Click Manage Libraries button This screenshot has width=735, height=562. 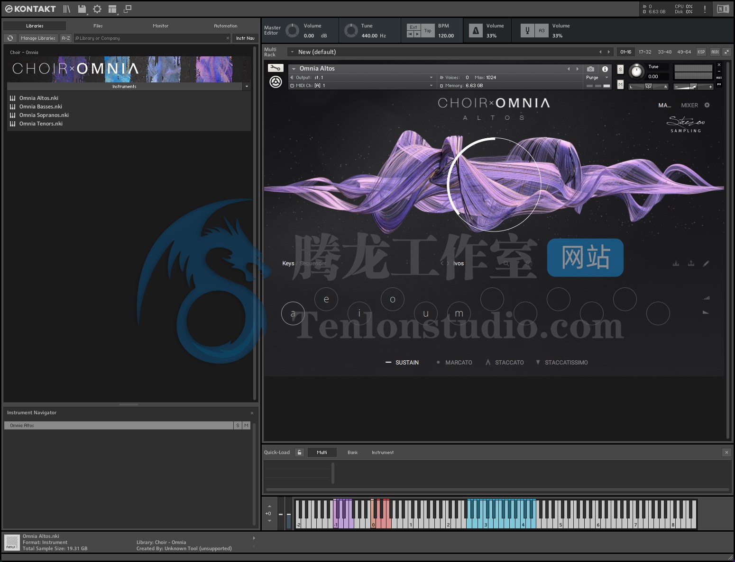tap(38, 38)
